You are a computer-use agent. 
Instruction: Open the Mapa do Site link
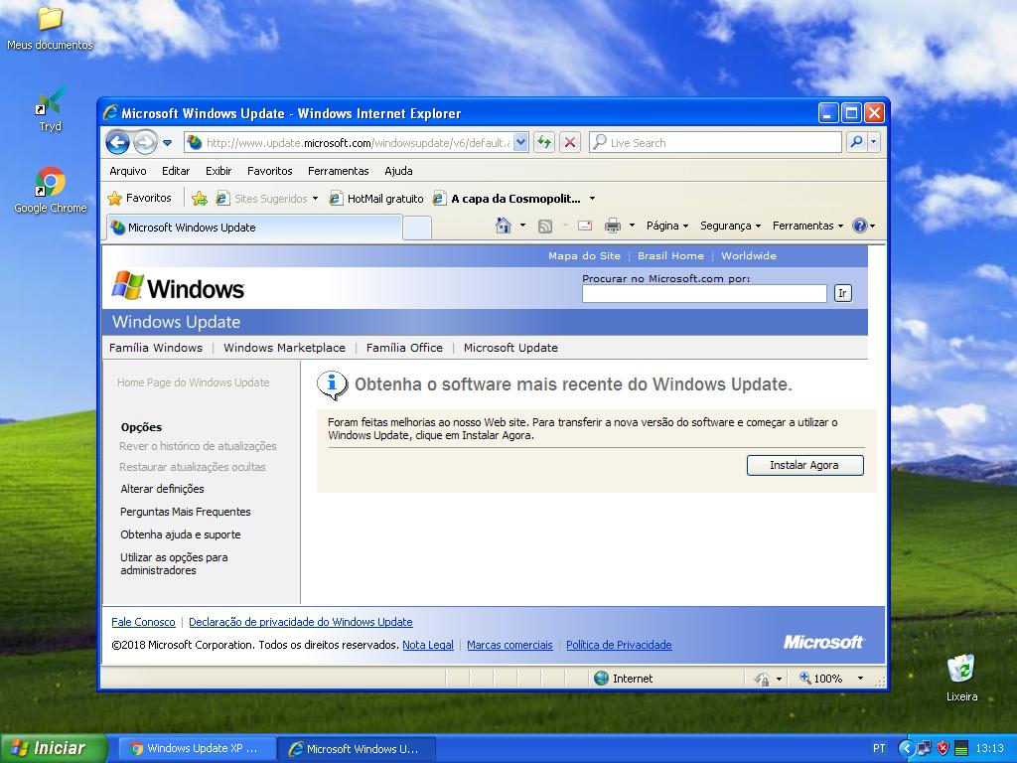pyautogui.click(x=584, y=255)
